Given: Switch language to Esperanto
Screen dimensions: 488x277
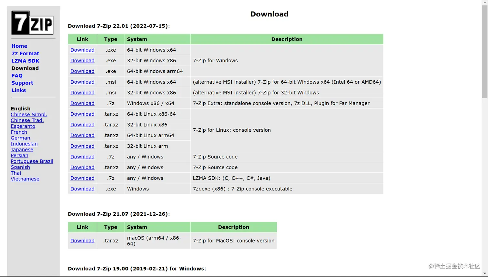Looking at the screenshot, I should coord(23,126).
